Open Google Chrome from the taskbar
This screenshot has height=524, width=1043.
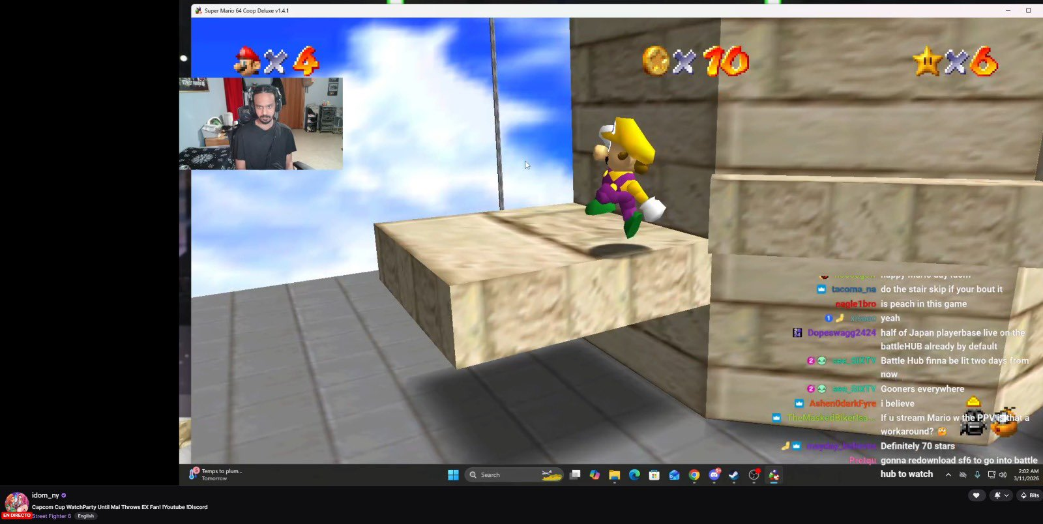point(694,475)
